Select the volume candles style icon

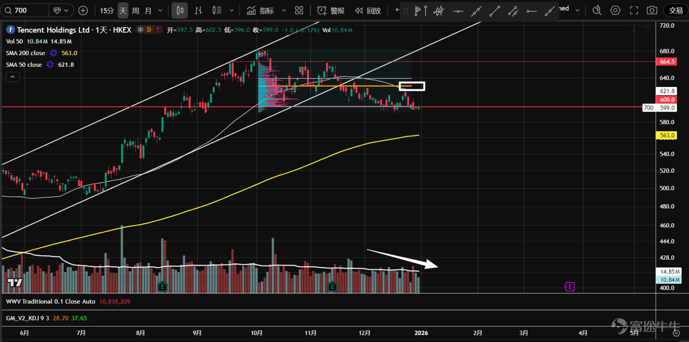tap(217, 10)
